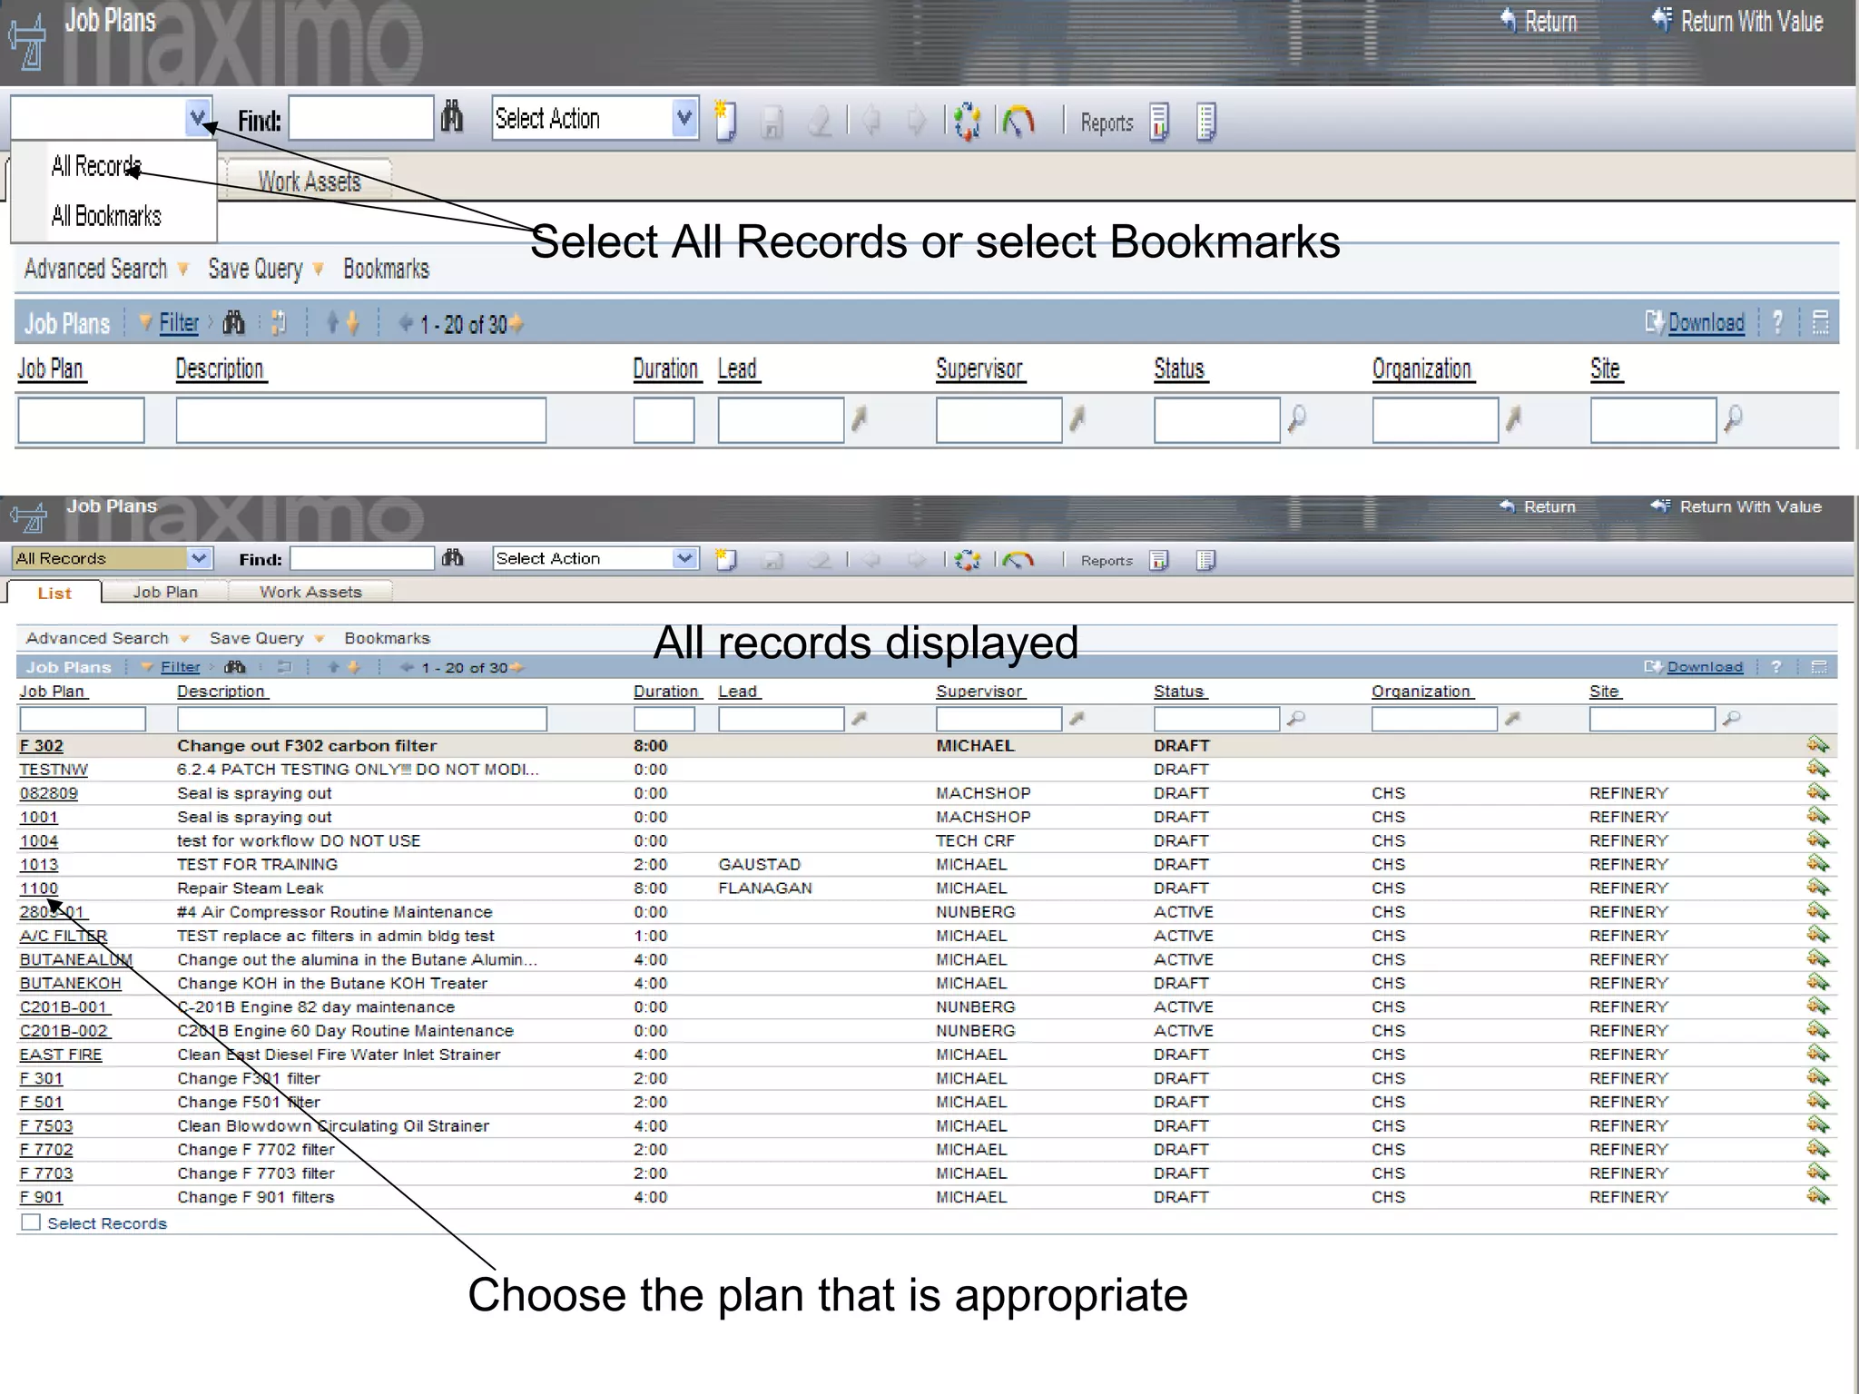Click the bookmark icon on the 1013 row
Image resolution: width=1859 pixels, height=1394 pixels.
coord(1817,864)
